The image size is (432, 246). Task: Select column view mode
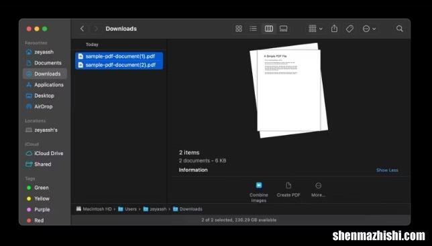point(268,29)
